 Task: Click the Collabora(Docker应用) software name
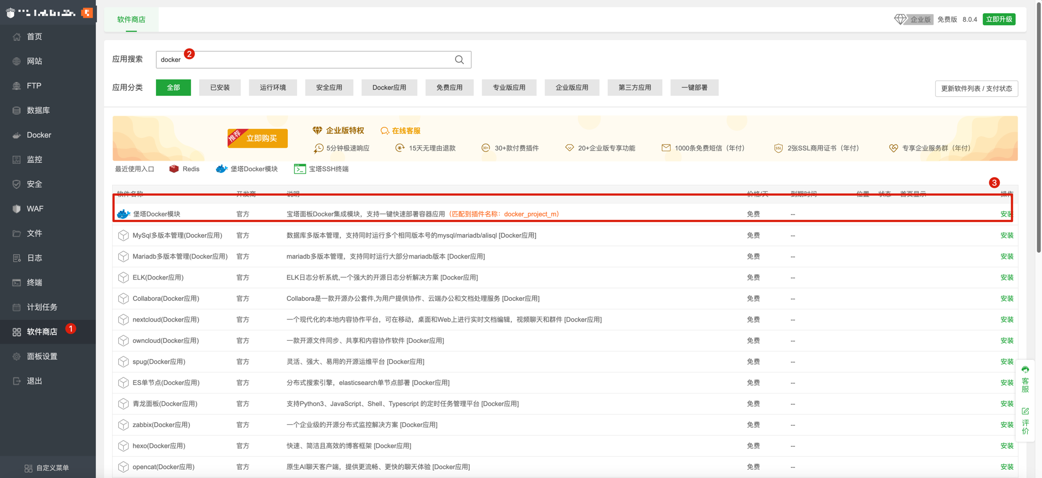pyautogui.click(x=166, y=299)
